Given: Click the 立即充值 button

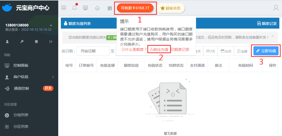Looking at the screenshot, I should pos(266,51).
